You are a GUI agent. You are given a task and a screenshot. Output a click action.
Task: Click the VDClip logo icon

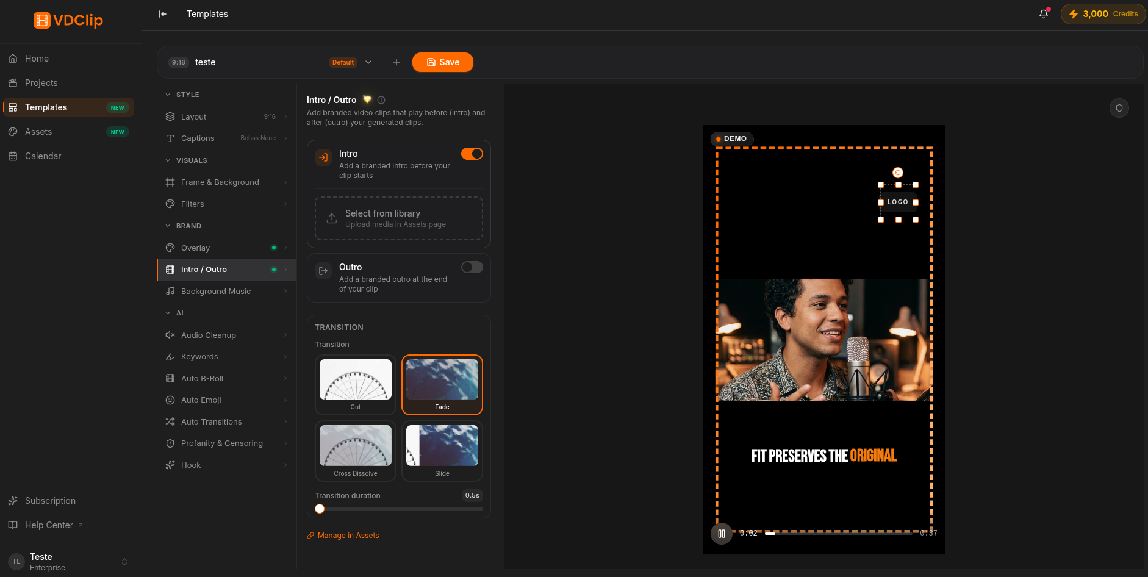point(42,20)
